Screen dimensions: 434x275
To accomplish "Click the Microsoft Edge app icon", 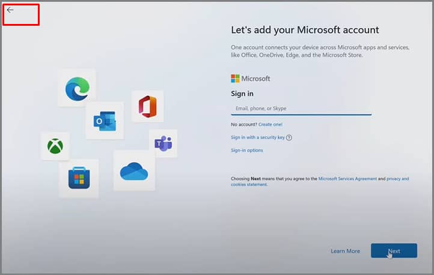I will [x=77, y=89].
